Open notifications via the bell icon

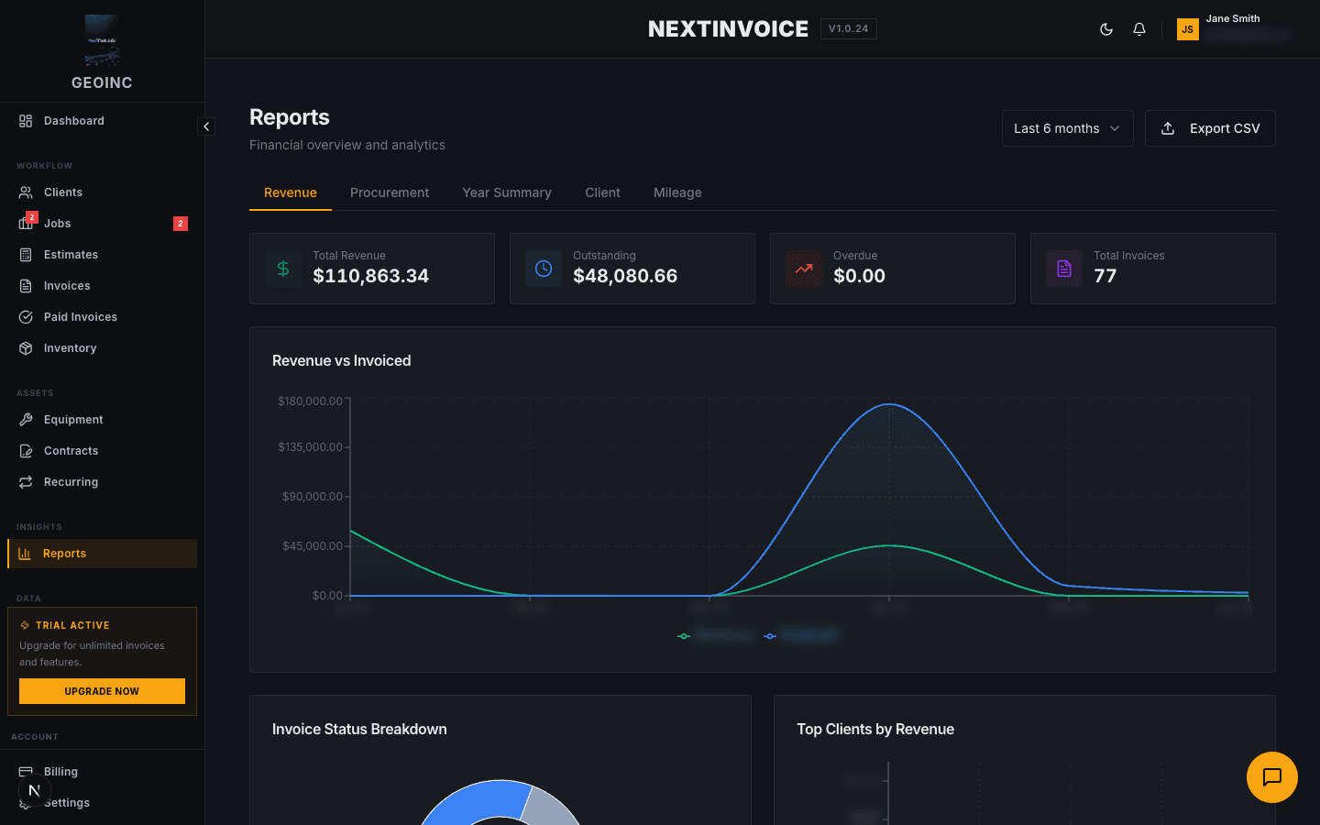(x=1139, y=29)
